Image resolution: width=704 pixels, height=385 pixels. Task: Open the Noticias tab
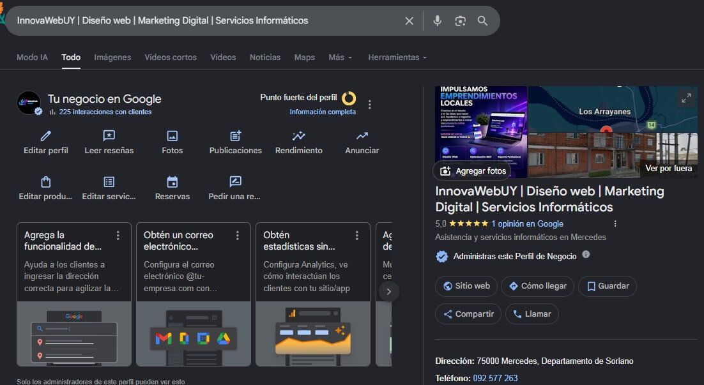(265, 57)
